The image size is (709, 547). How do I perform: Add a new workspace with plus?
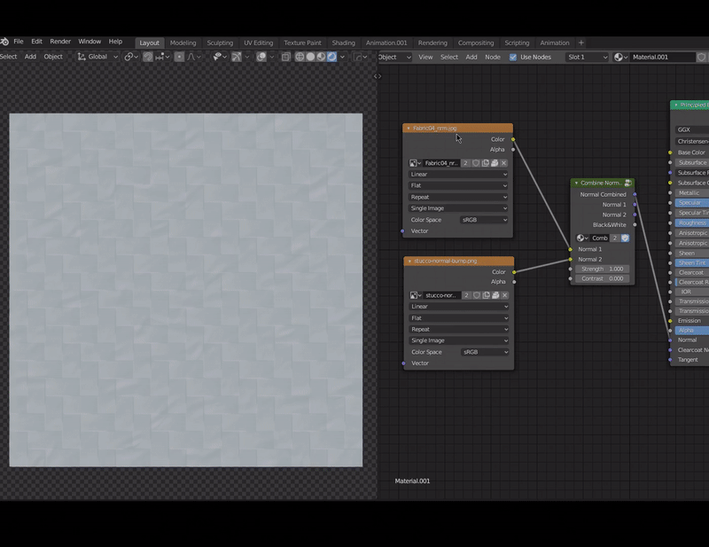(581, 43)
